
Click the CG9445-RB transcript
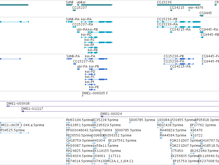(x=202, y=37)
